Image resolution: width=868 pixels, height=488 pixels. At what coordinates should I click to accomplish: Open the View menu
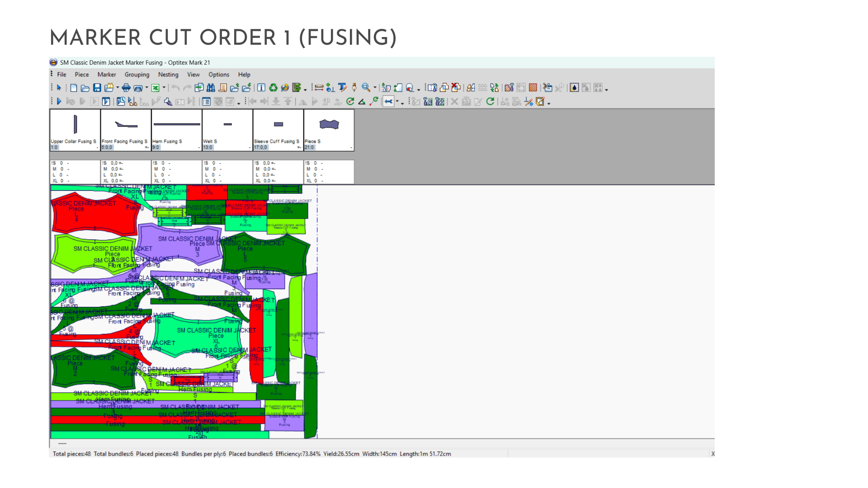coord(193,75)
